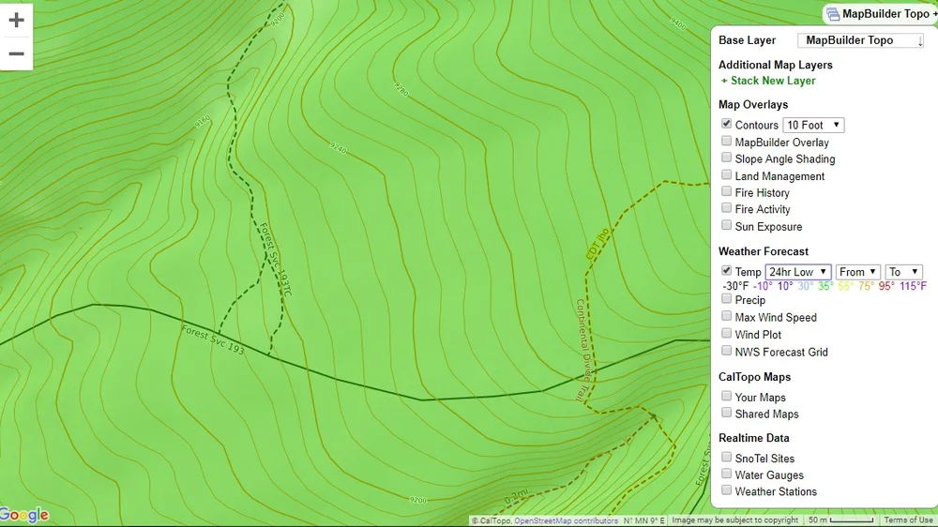Click the 9160 contour elevation label

coord(203,121)
